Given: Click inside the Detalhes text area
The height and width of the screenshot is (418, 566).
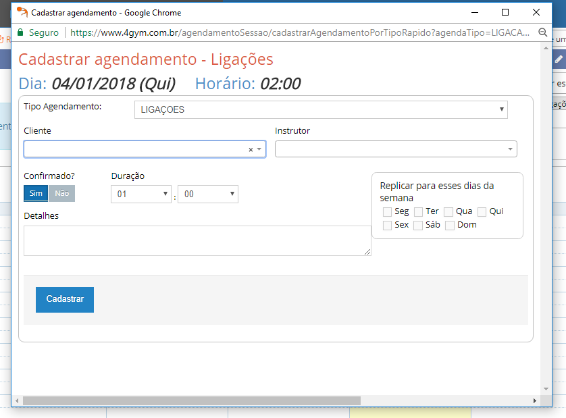Looking at the screenshot, I should [x=197, y=240].
